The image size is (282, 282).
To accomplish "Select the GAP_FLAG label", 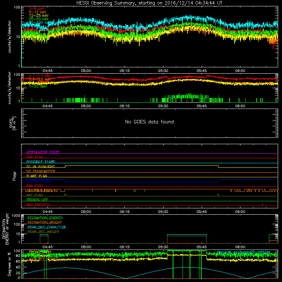I will [35, 157].
